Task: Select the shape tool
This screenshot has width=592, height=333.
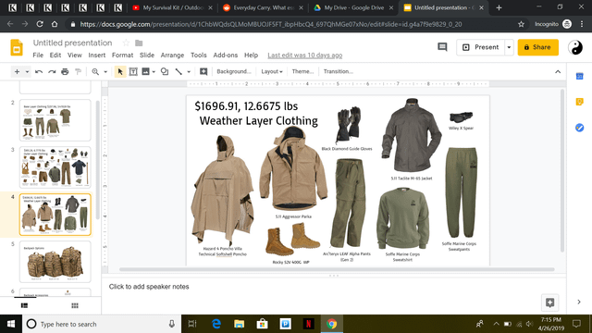Action: [x=165, y=72]
